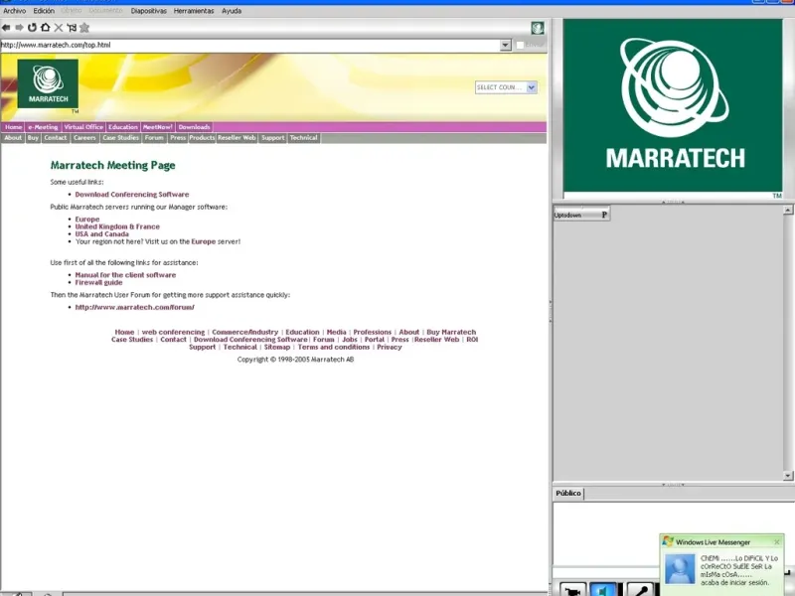Image resolution: width=795 pixels, height=596 pixels.
Task: Open the Herramientas menu
Action: 194,11
